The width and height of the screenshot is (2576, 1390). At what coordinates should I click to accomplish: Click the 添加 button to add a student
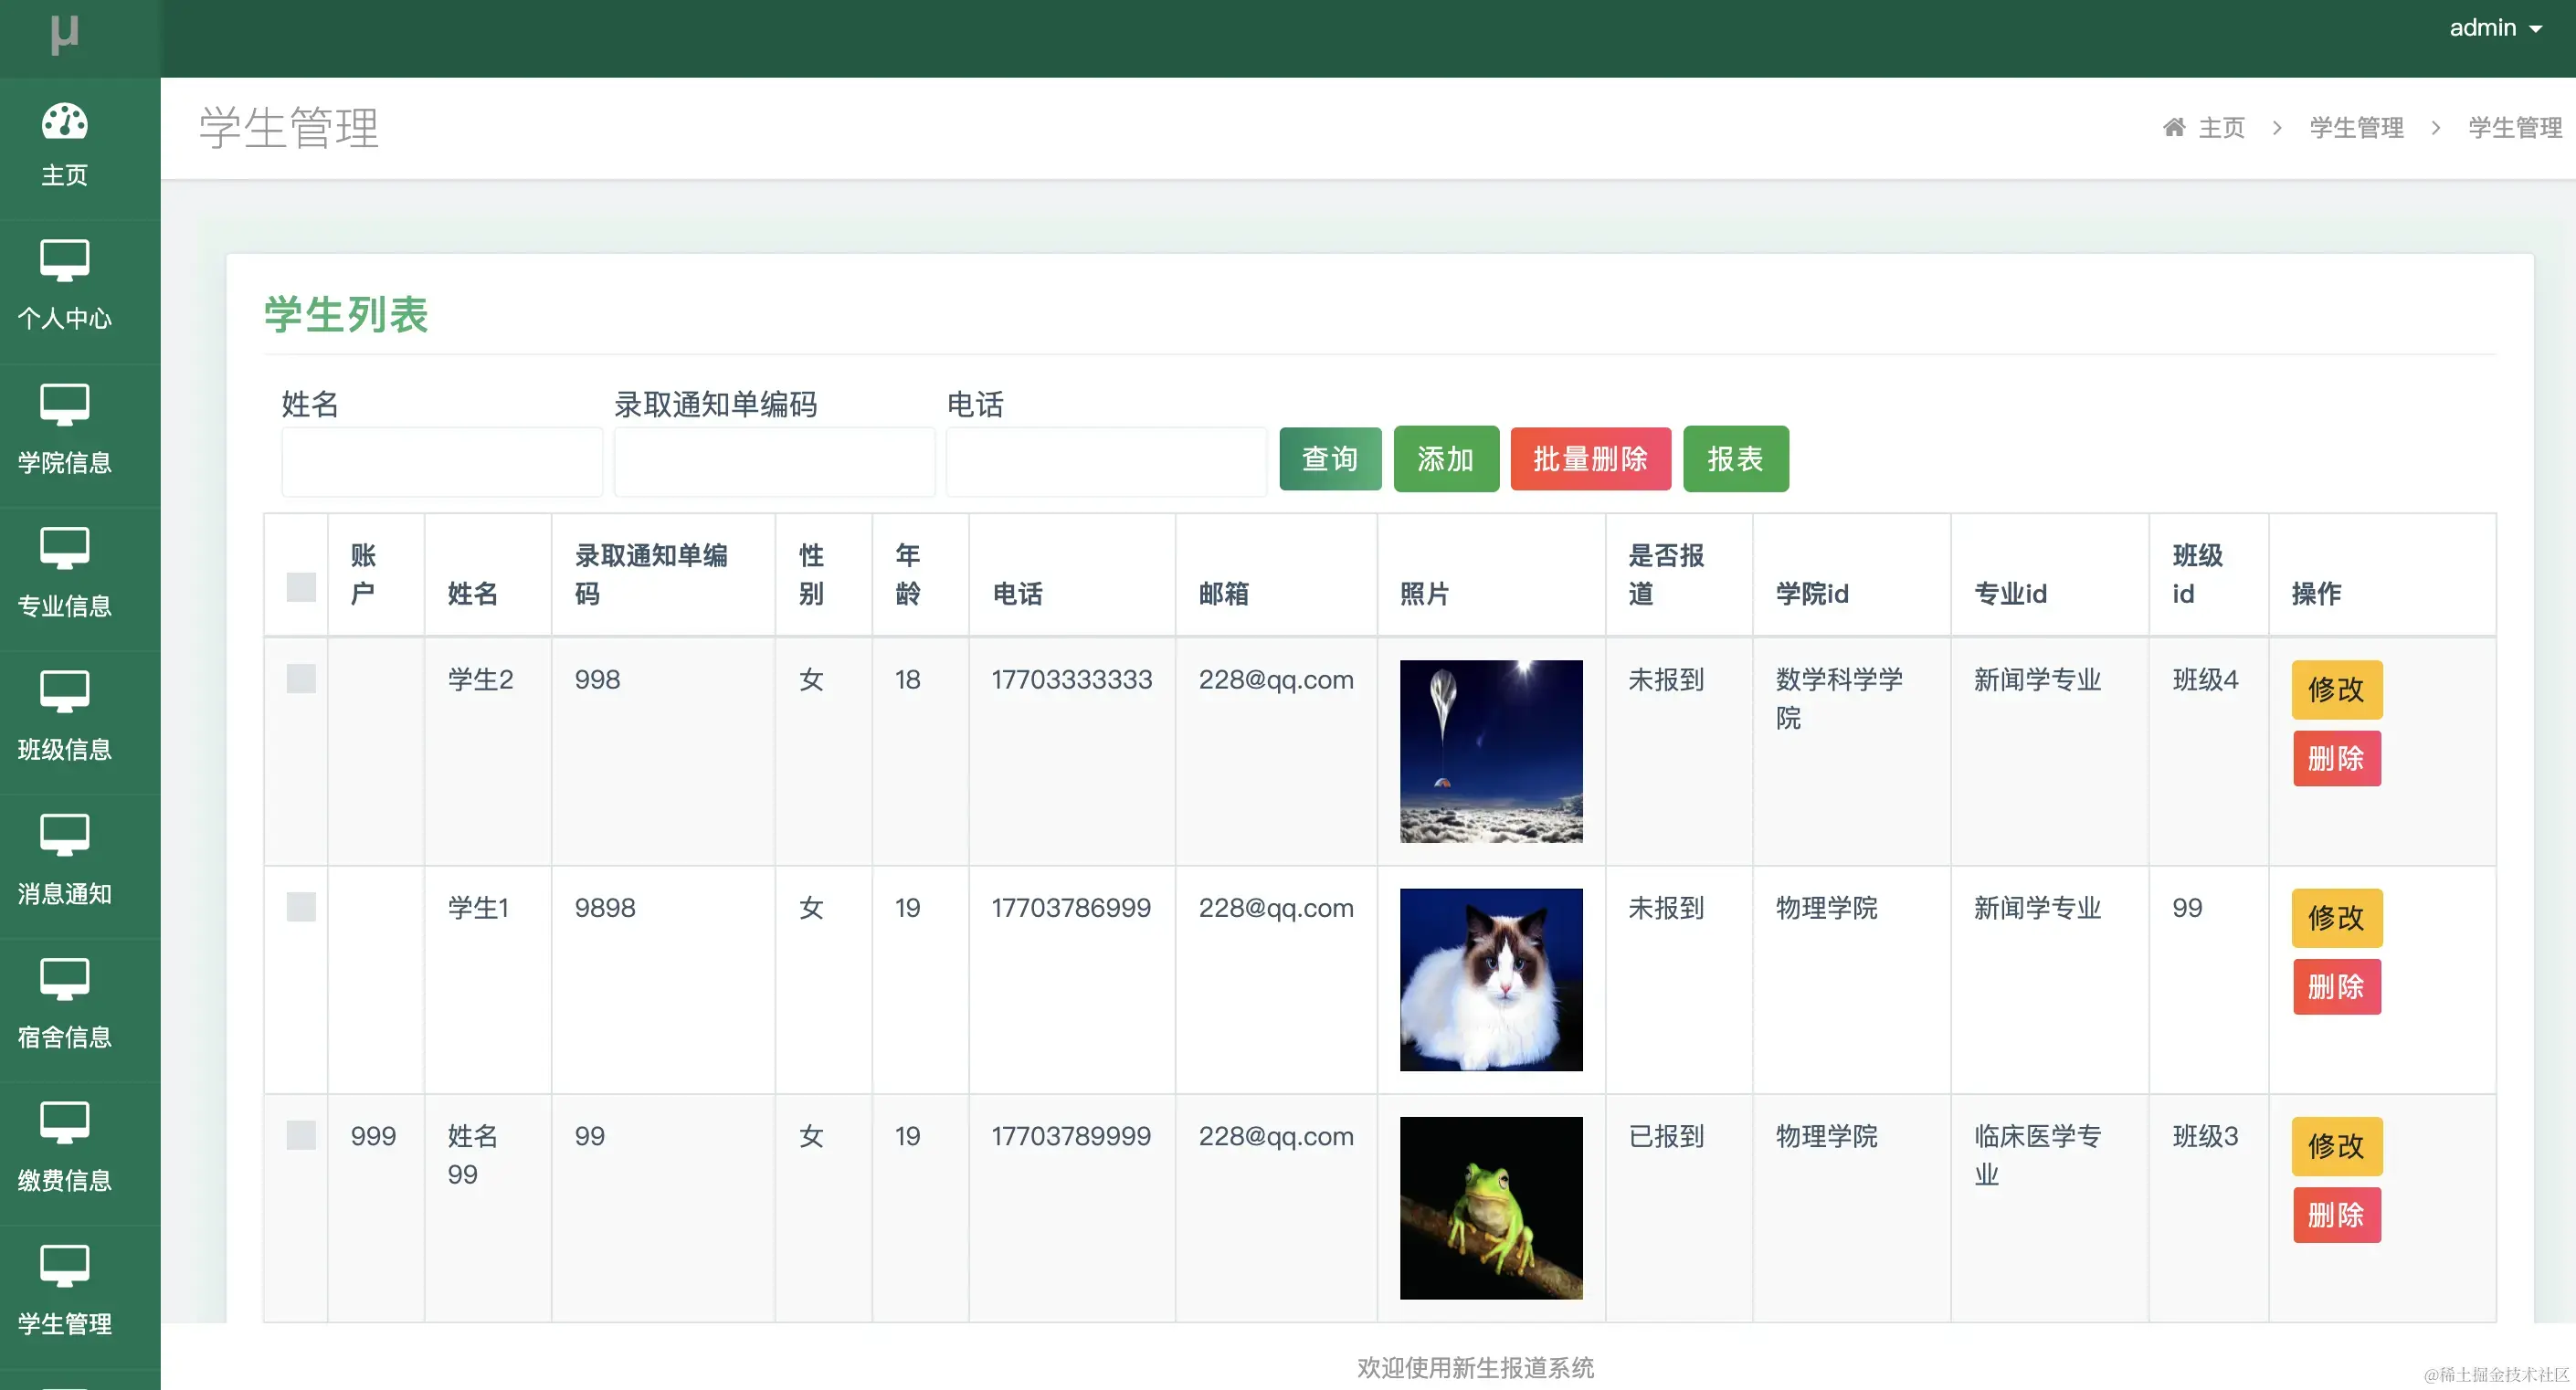pyautogui.click(x=1445, y=459)
